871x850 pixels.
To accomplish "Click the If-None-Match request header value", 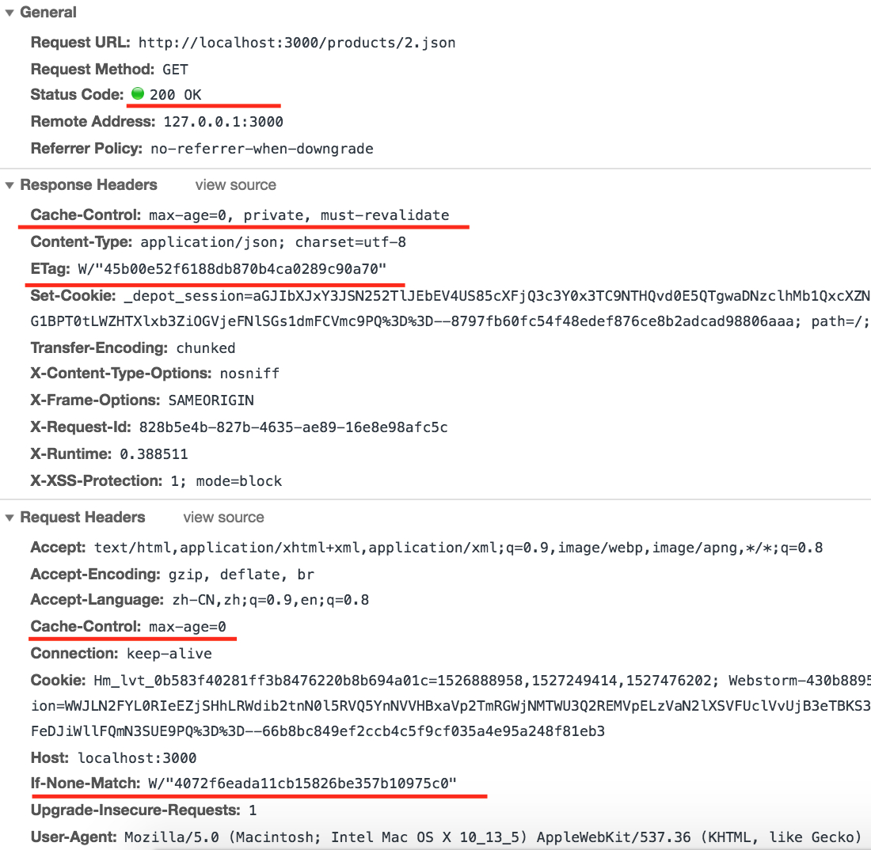I will [x=302, y=784].
